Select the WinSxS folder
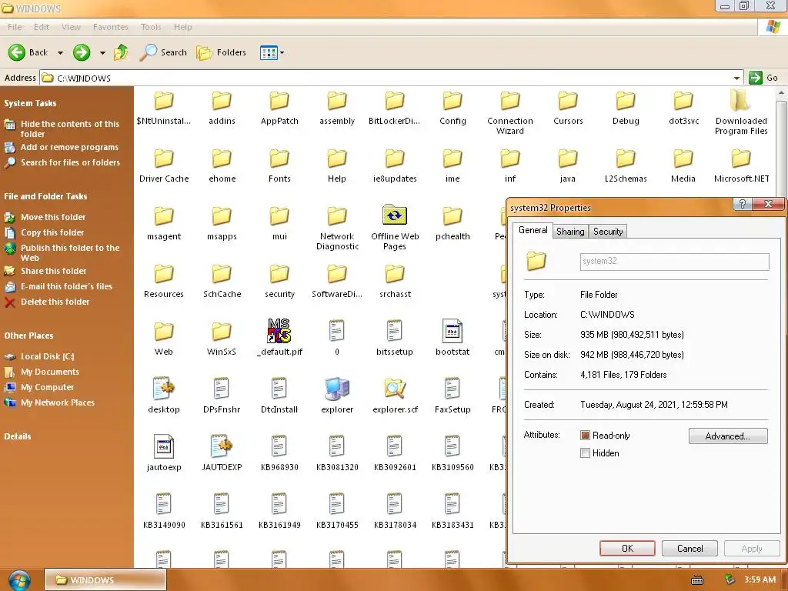 (222, 339)
